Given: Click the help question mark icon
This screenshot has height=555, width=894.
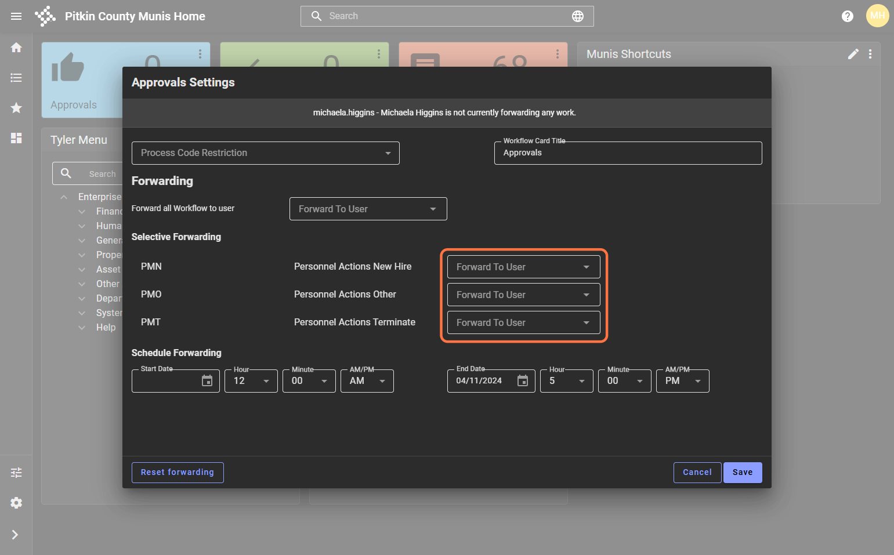Looking at the screenshot, I should (x=848, y=16).
